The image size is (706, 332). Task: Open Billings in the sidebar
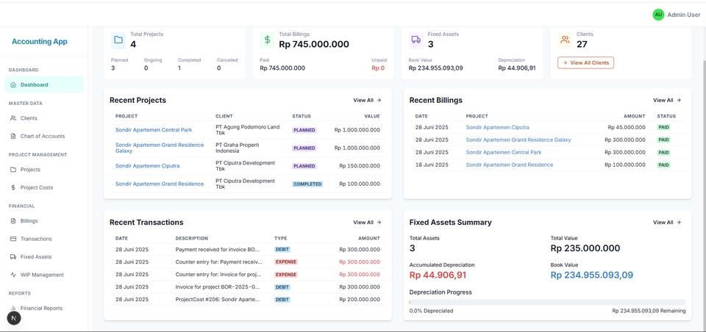[x=43, y=221]
